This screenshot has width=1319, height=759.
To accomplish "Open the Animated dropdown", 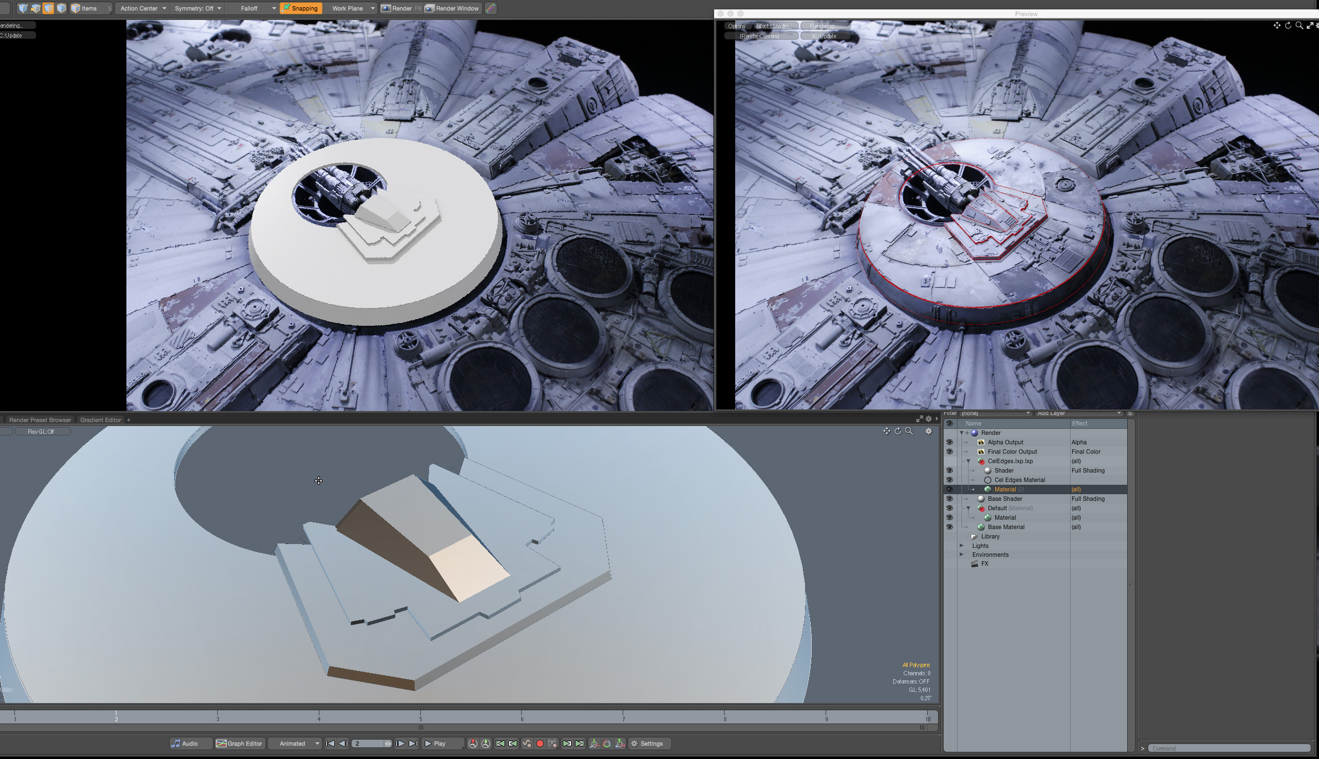I will [x=295, y=743].
